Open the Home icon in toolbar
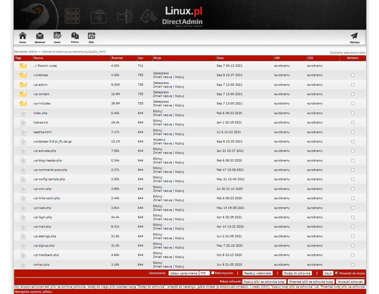 point(23,36)
